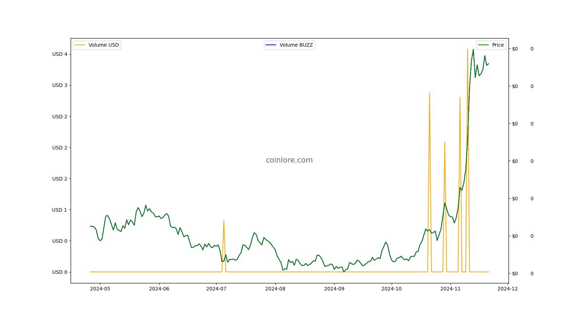This screenshot has height=318, width=565.
Task: Click the USD 1 y-axis label
Action: click(60, 210)
